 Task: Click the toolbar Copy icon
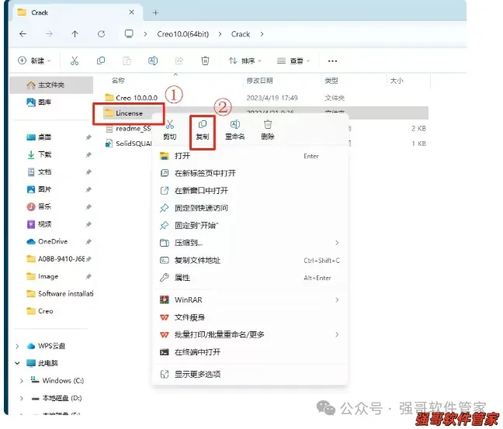[101, 61]
